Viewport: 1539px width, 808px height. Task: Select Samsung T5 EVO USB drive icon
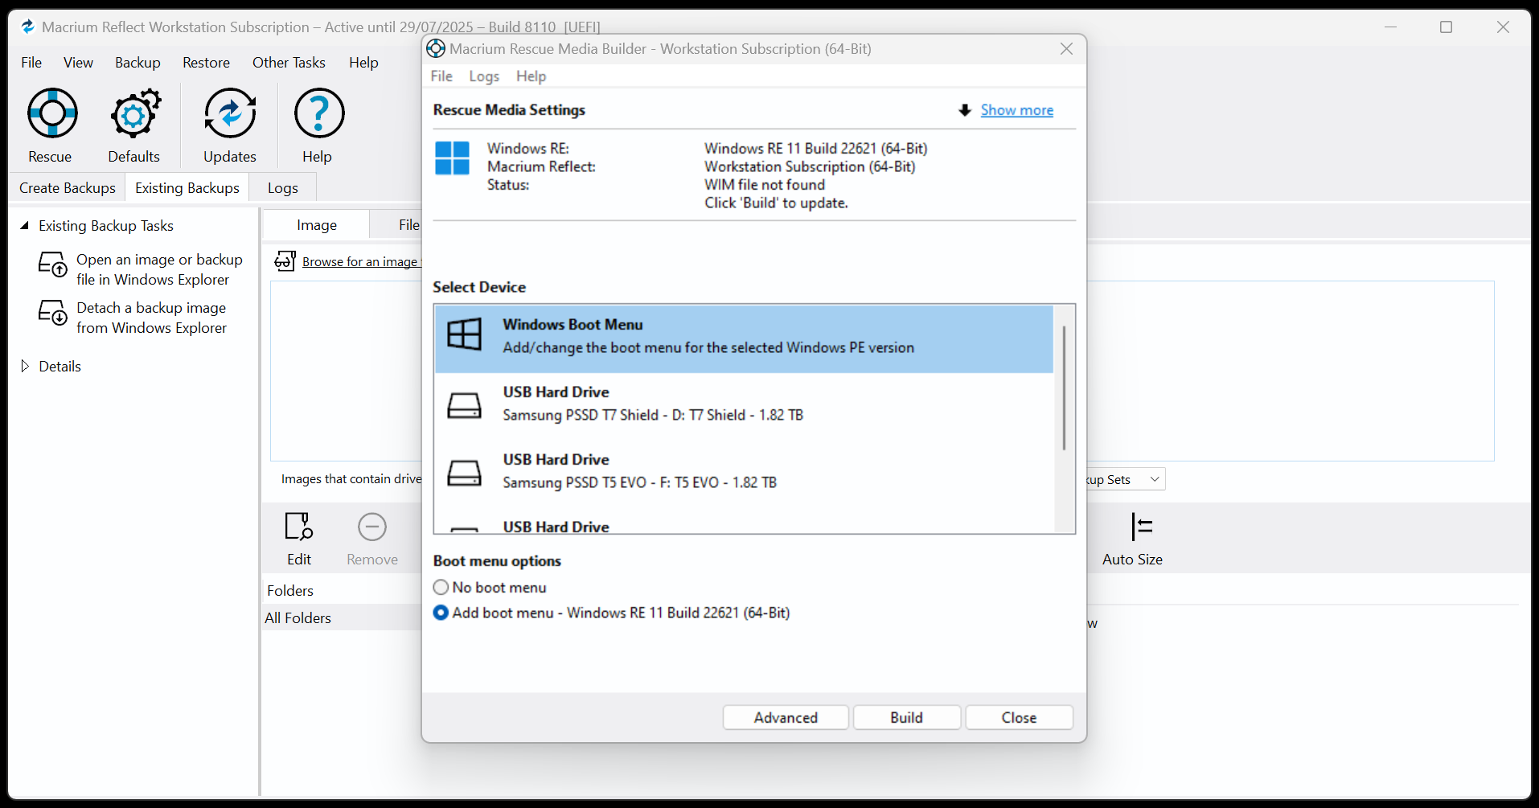click(464, 472)
